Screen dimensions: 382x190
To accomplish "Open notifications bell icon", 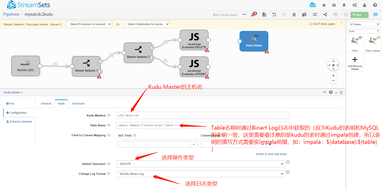I will tap(344, 5).
